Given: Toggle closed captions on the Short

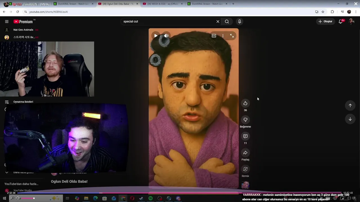Looking at the screenshot, I should (214, 36).
